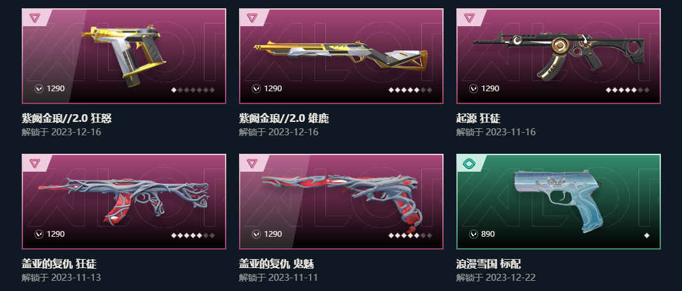The image size is (682, 291).
Task: Click the pink tier icon on 盖亚的复仇 狂徒 card
Action: [x=35, y=163]
